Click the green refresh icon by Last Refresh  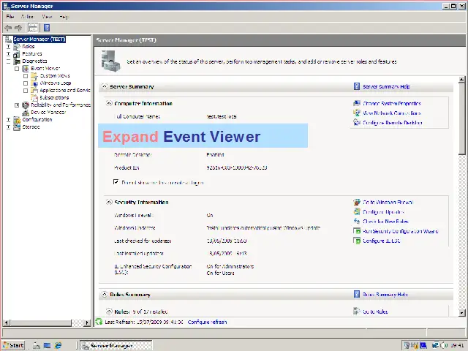[x=99, y=322]
